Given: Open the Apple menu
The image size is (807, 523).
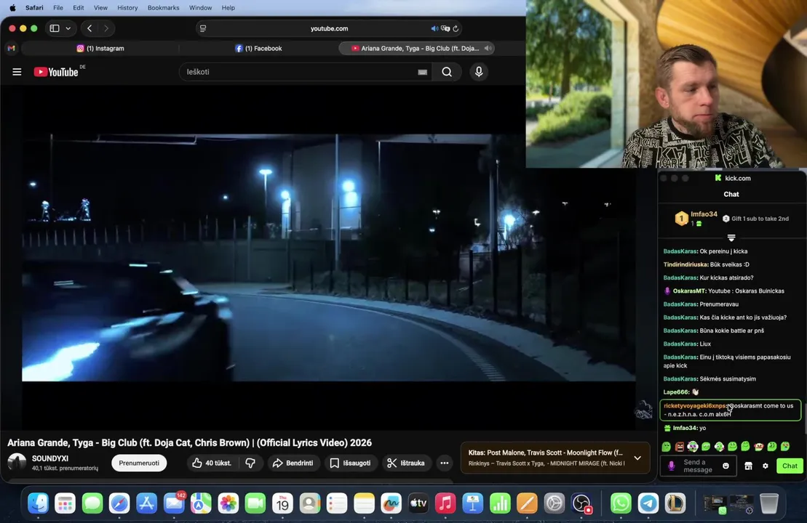Looking at the screenshot, I should click(x=12, y=8).
